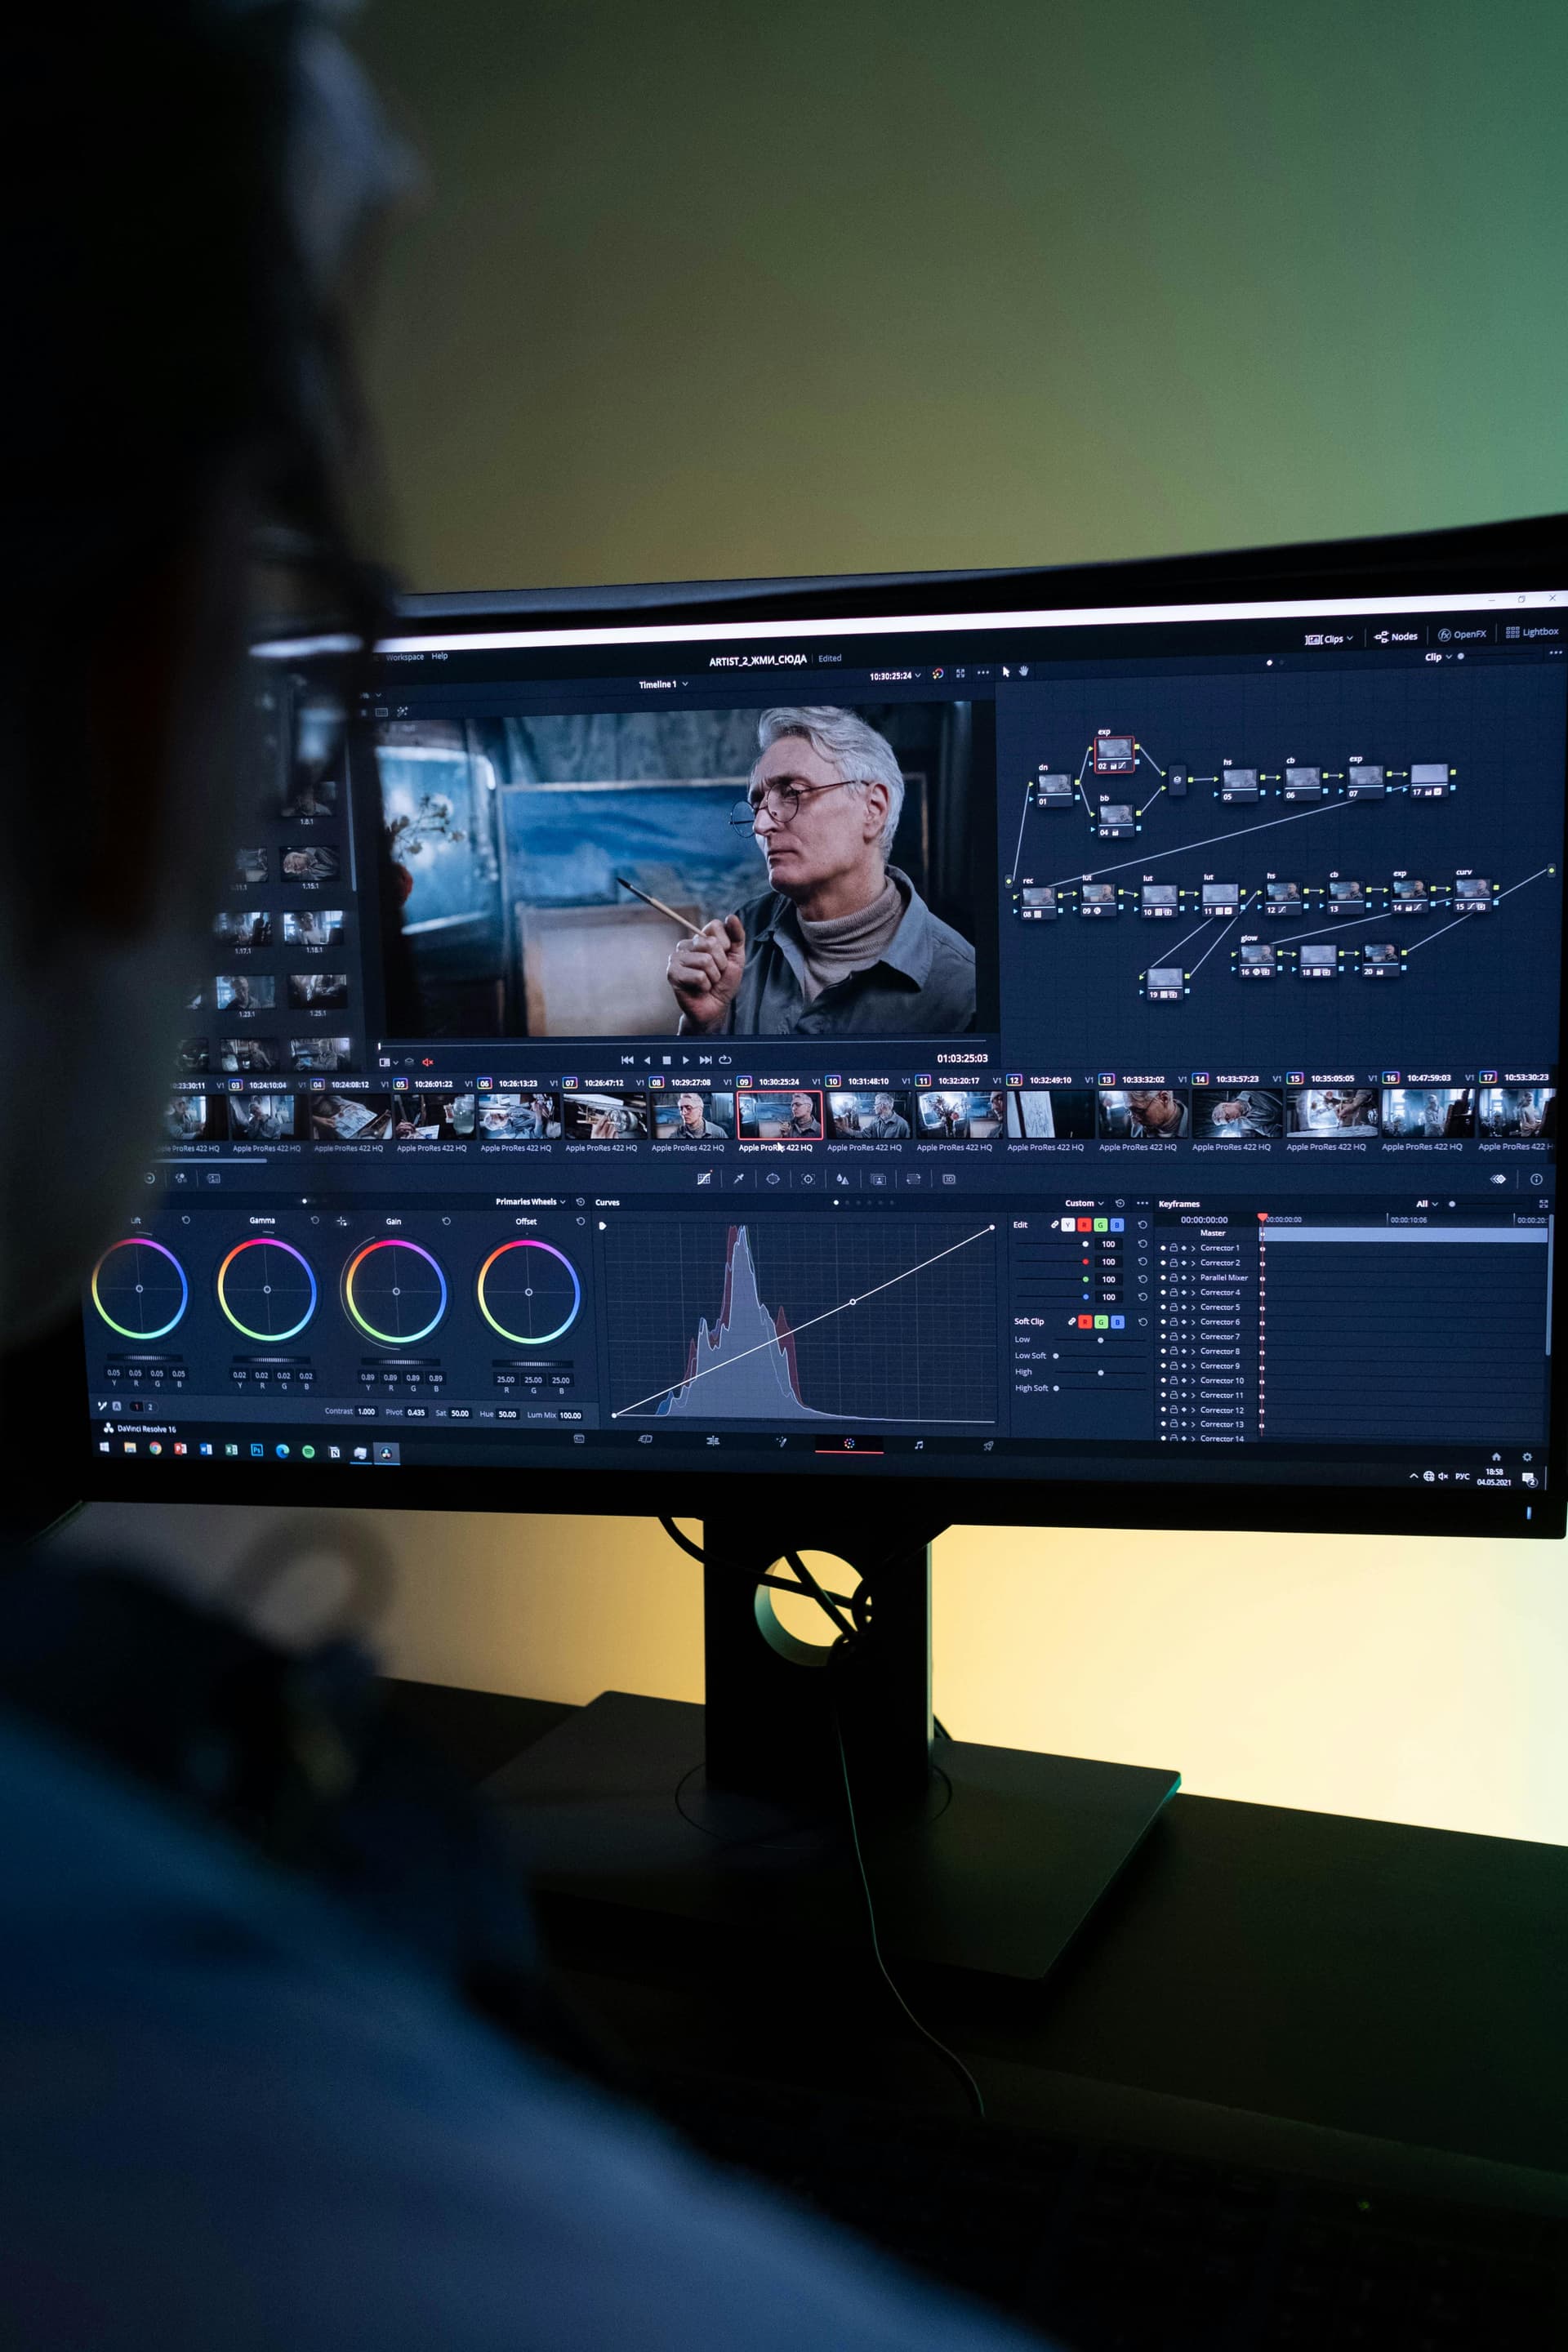Switch to the Primaries Wheels tab
1568x2352 pixels.
point(528,1203)
